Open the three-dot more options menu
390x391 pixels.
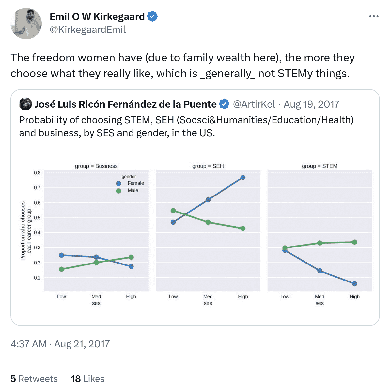click(374, 16)
